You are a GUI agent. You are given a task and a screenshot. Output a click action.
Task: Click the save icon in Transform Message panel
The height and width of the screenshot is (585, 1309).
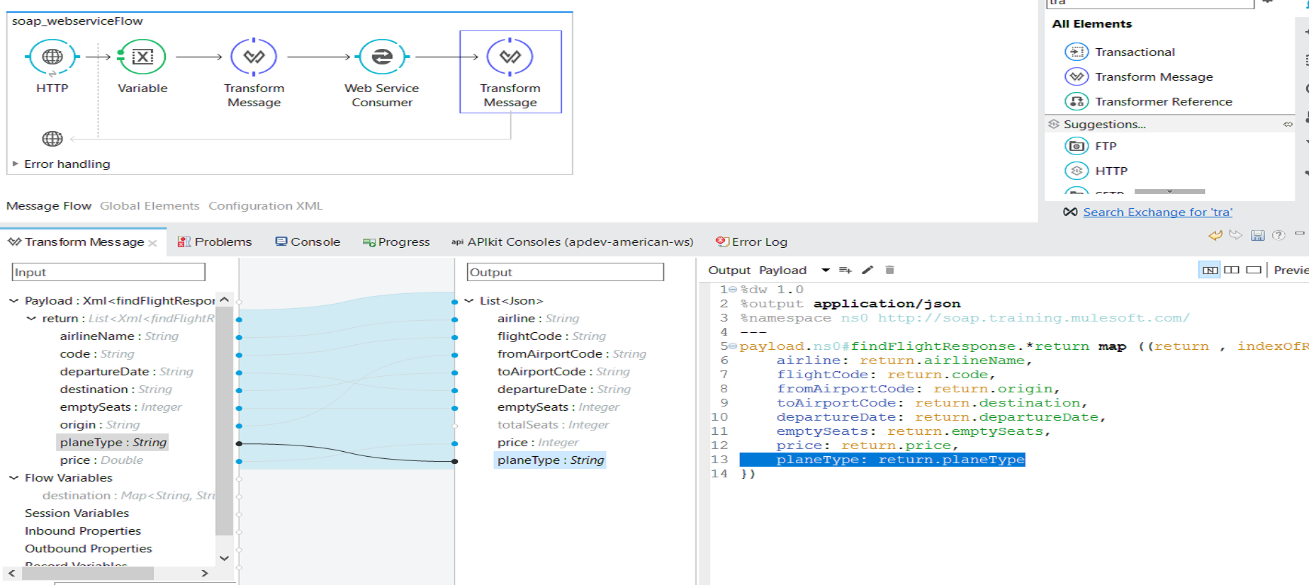coord(1257,236)
